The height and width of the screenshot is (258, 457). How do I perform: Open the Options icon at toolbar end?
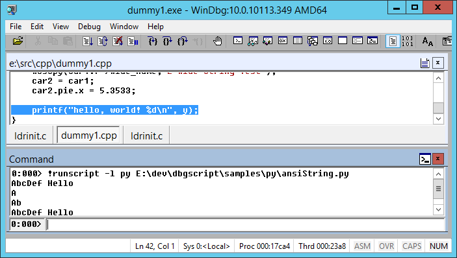[x=447, y=41]
